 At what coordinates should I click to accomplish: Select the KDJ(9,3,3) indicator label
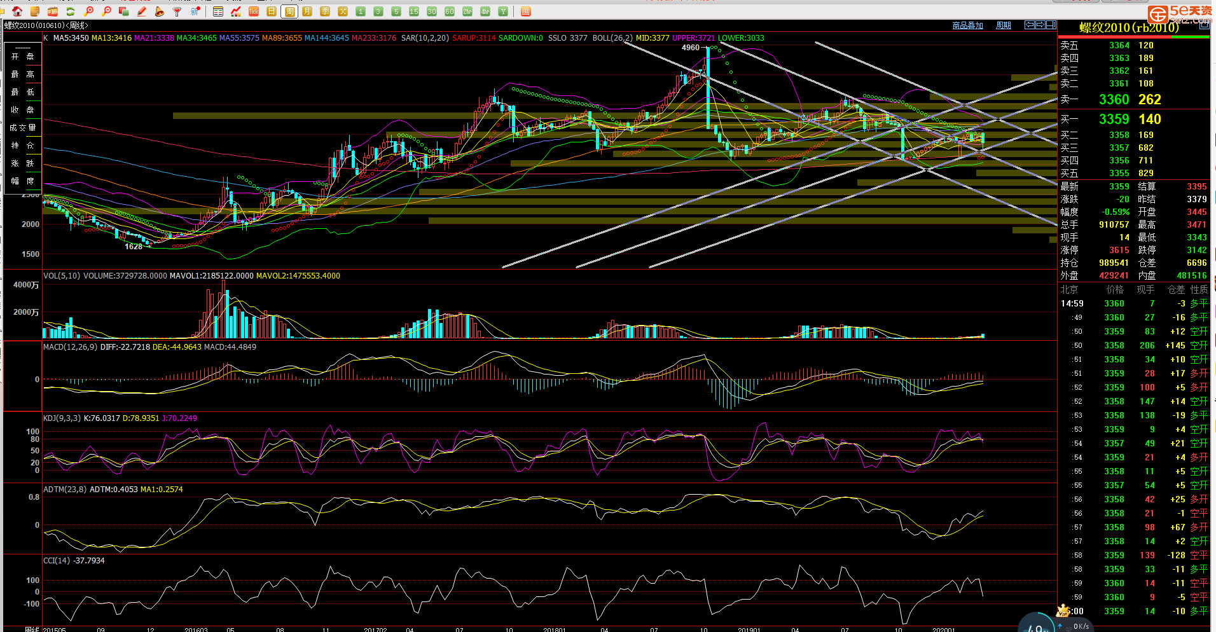[62, 418]
